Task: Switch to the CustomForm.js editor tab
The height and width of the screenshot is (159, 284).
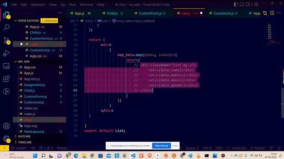Action: [150, 13]
